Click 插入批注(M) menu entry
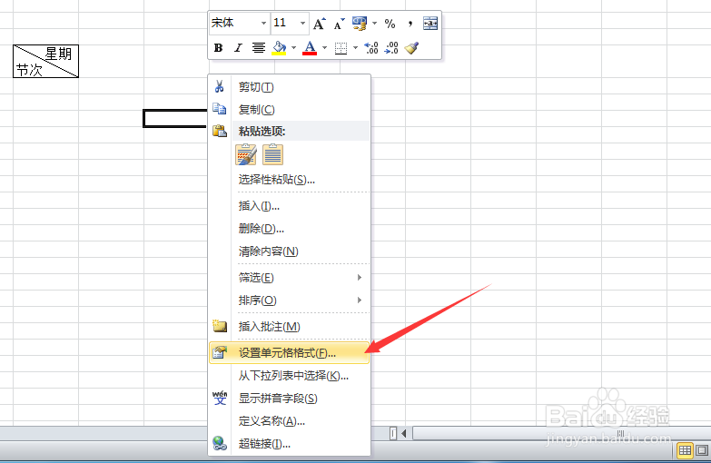 290,327
